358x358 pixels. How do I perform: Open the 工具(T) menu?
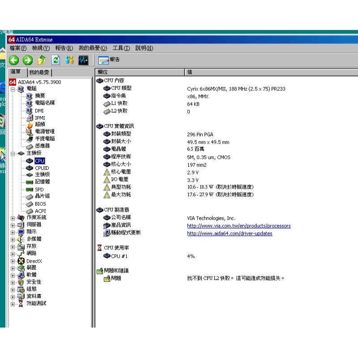(121, 48)
